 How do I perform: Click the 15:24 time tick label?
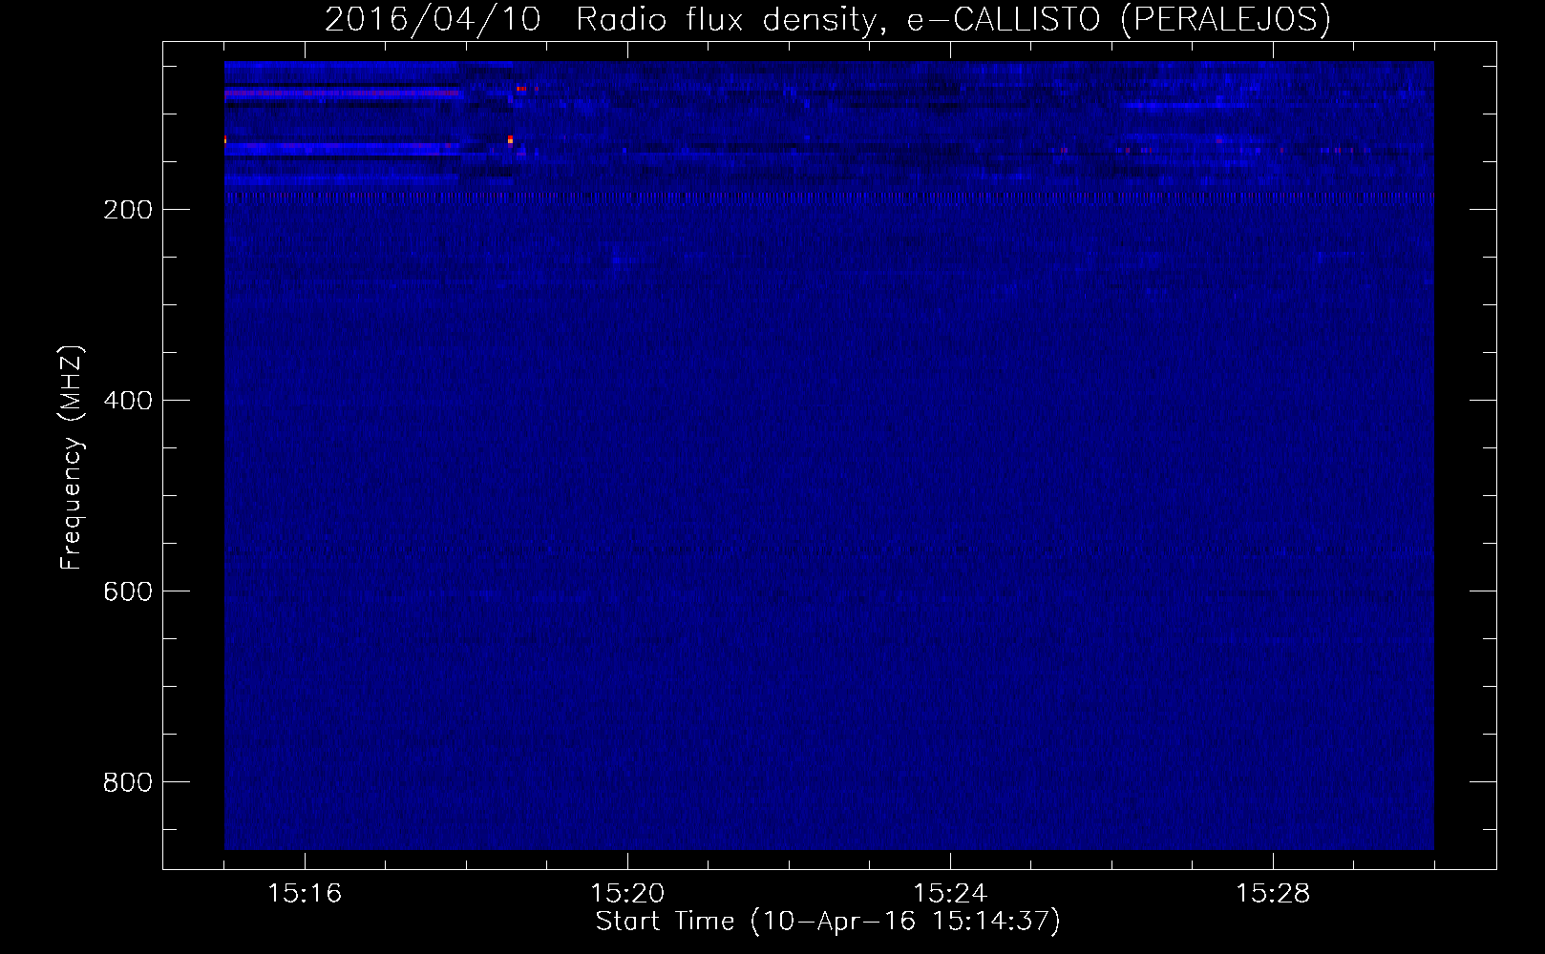coord(950,894)
